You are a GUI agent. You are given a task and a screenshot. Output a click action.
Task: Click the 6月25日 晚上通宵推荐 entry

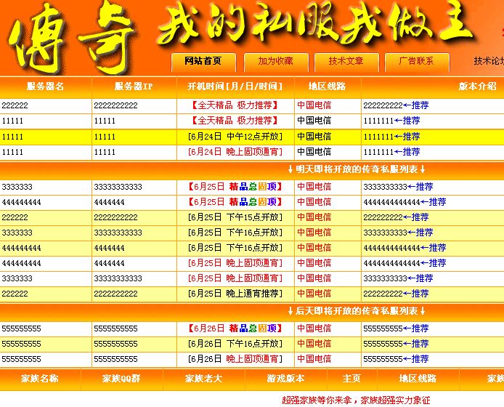(x=235, y=294)
